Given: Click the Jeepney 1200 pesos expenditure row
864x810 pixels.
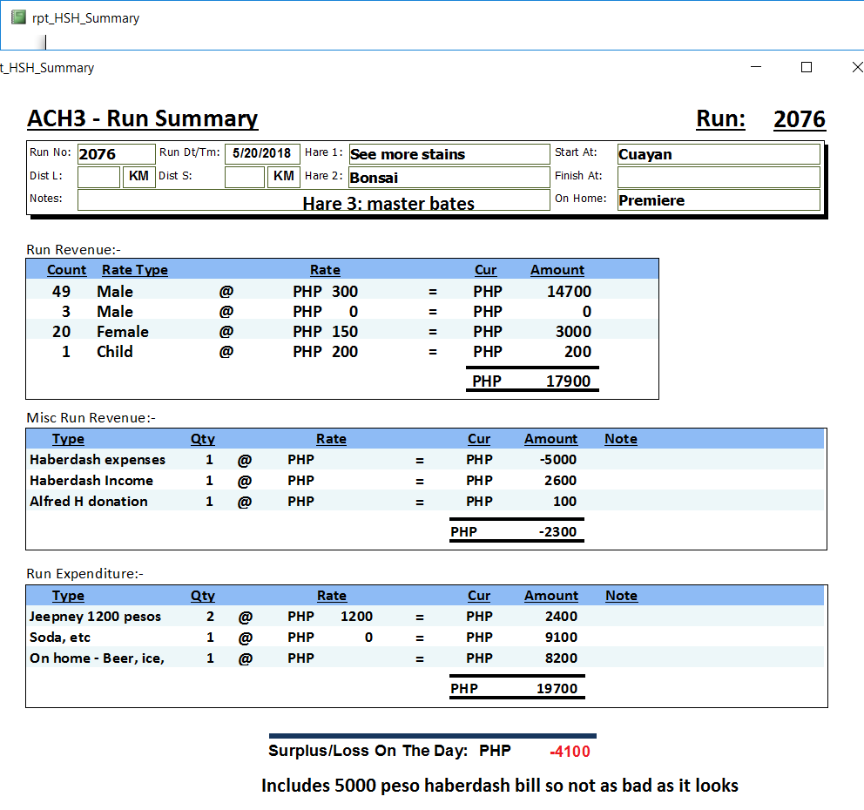Looking at the screenshot, I should [x=96, y=617].
